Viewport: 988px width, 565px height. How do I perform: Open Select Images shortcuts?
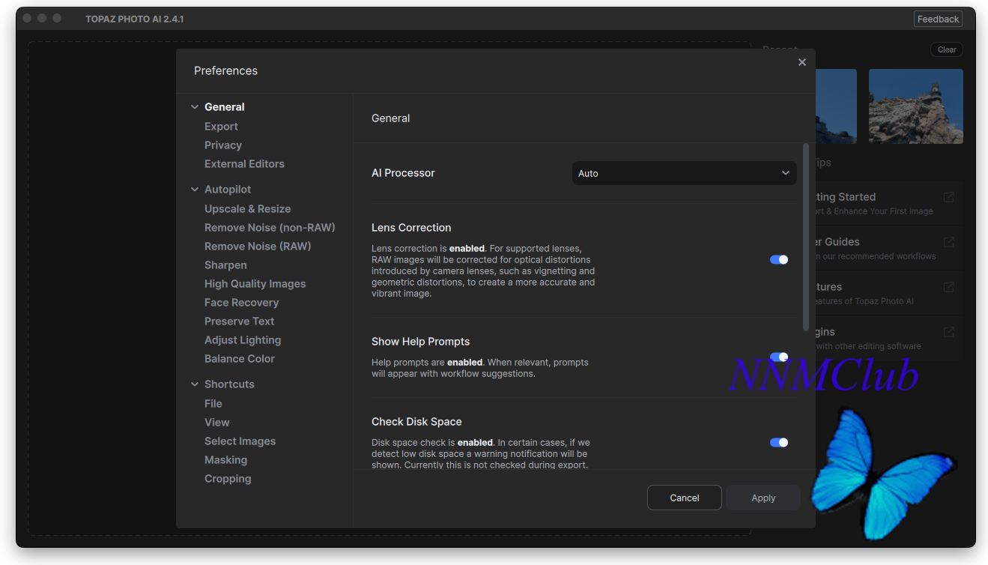pos(240,441)
